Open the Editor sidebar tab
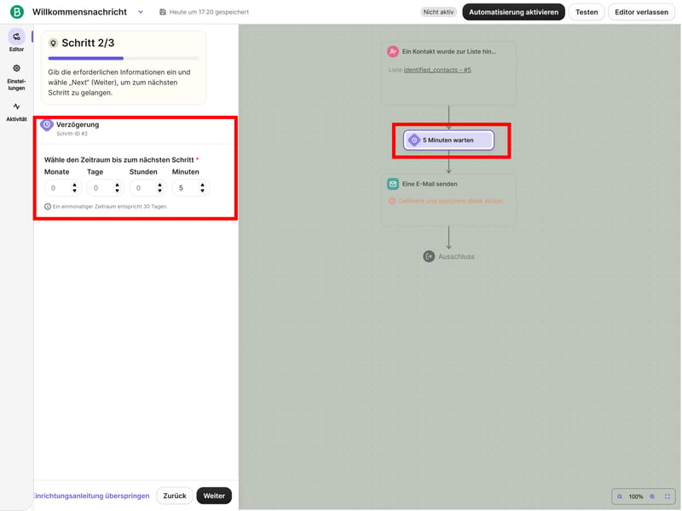 coord(16,40)
